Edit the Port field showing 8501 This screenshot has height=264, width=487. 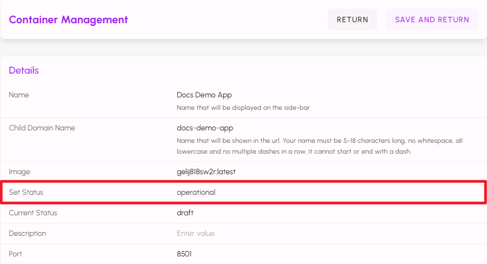184,254
